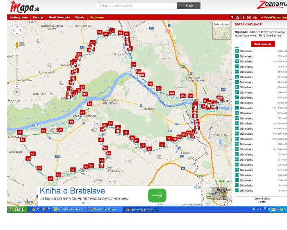Open Nástroje menu
Image resolution: width=287 pixels, height=230 pixels.
tap(38, 17)
